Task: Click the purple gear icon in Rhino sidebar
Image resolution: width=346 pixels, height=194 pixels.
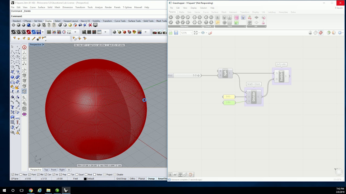Action: (24, 114)
